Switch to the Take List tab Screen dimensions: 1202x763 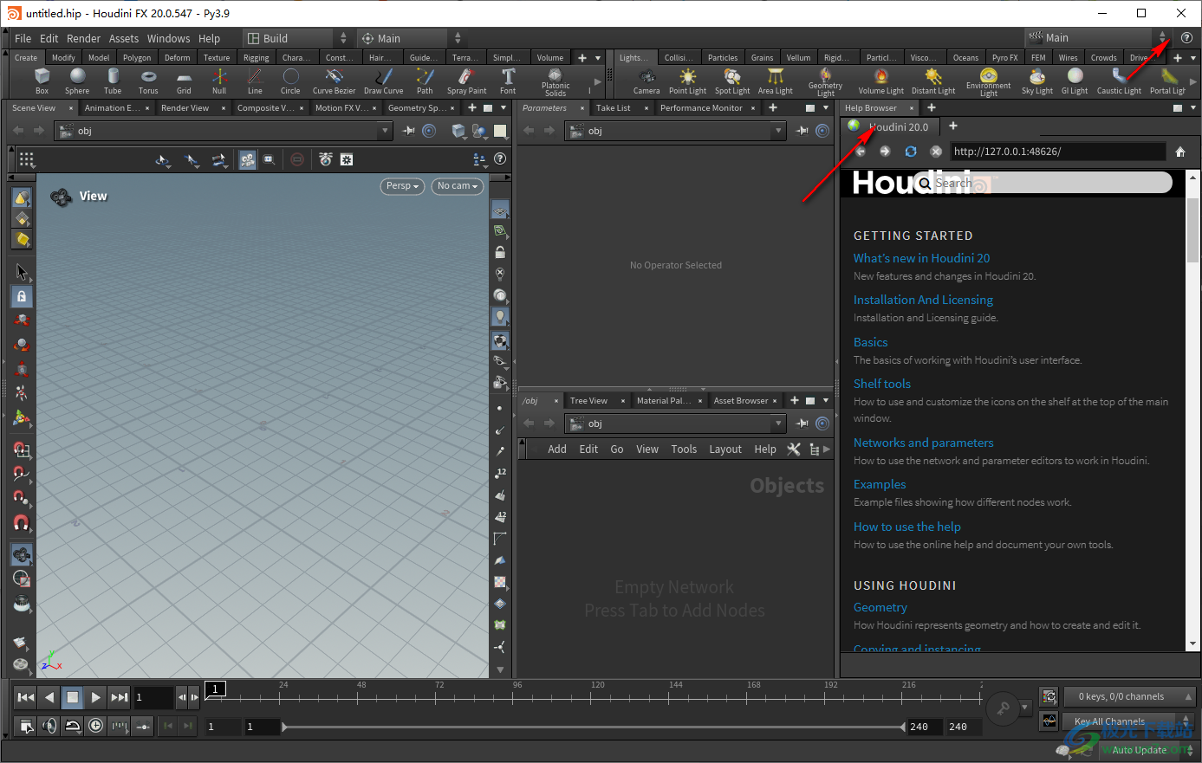[613, 108]
